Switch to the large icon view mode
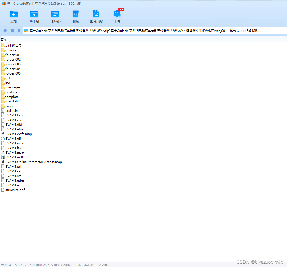 coord(12,31)
